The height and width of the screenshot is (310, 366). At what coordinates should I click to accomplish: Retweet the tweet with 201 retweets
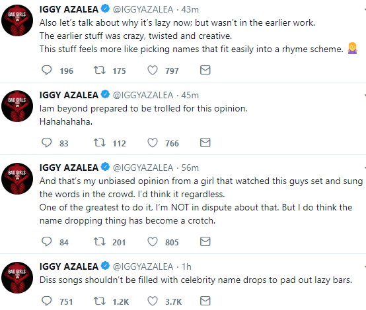(100, 241)
